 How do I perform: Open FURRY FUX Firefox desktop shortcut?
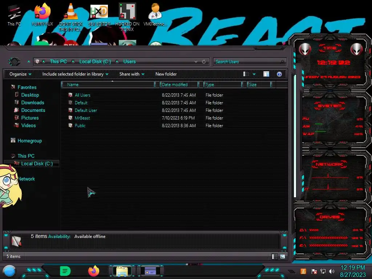(x=42, y=15)
